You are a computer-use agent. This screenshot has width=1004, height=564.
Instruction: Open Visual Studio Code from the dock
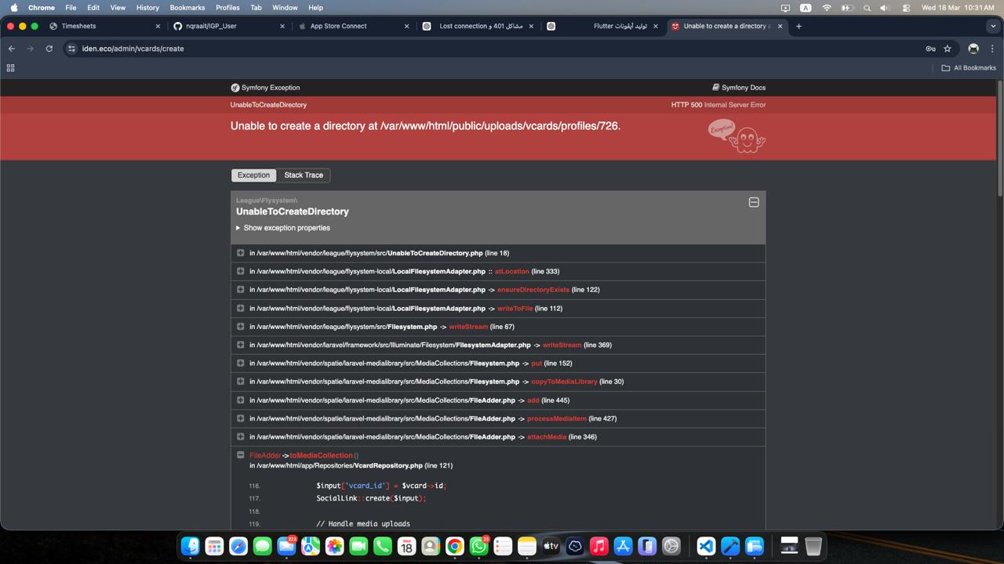pyautogui.click(x=706, y=546)
